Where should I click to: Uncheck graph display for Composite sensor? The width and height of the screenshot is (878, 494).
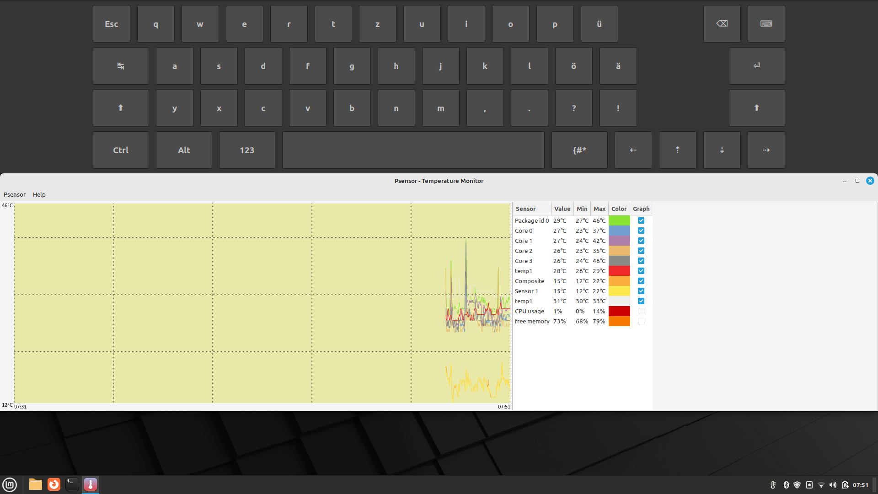(x=641, y=281)
